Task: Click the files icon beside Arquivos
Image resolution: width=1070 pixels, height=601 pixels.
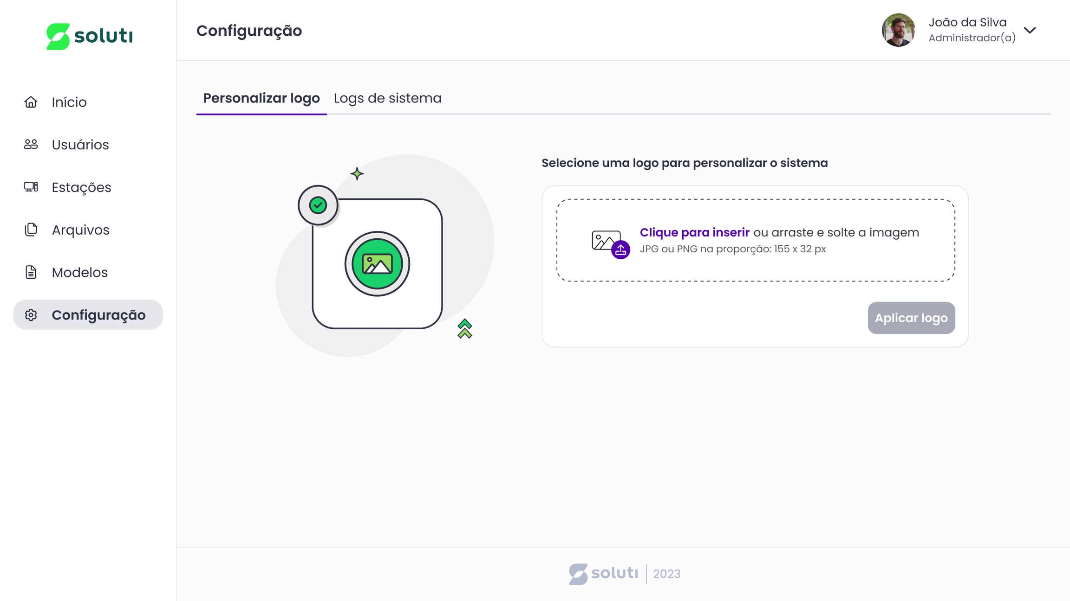Action: pos(31,230)
